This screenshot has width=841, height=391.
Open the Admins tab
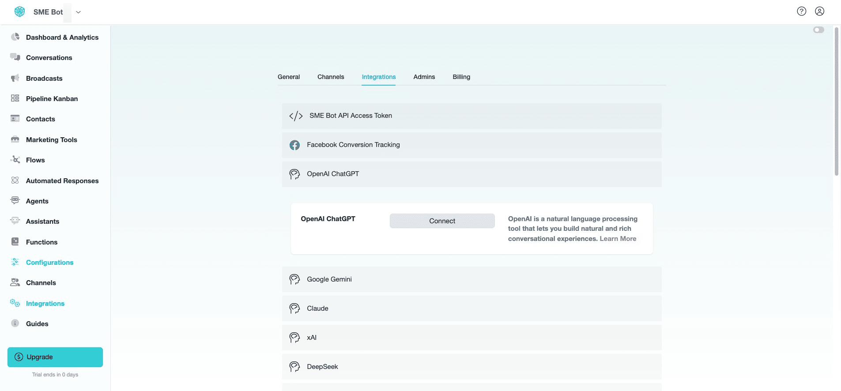(x=424, y=77)
